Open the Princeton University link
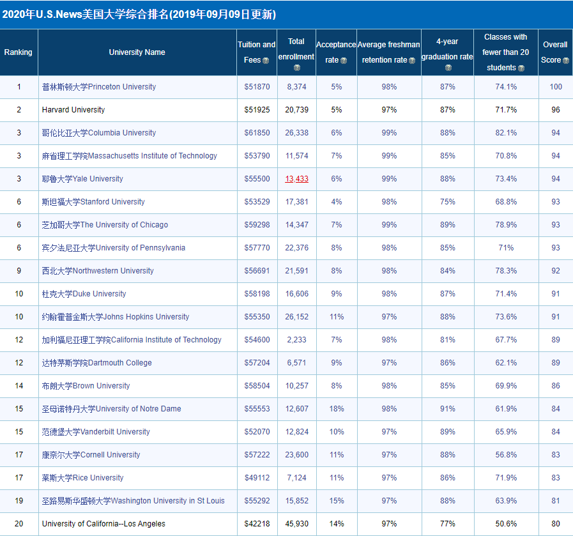This screenshot has width=573, height=536. (99, 87)
